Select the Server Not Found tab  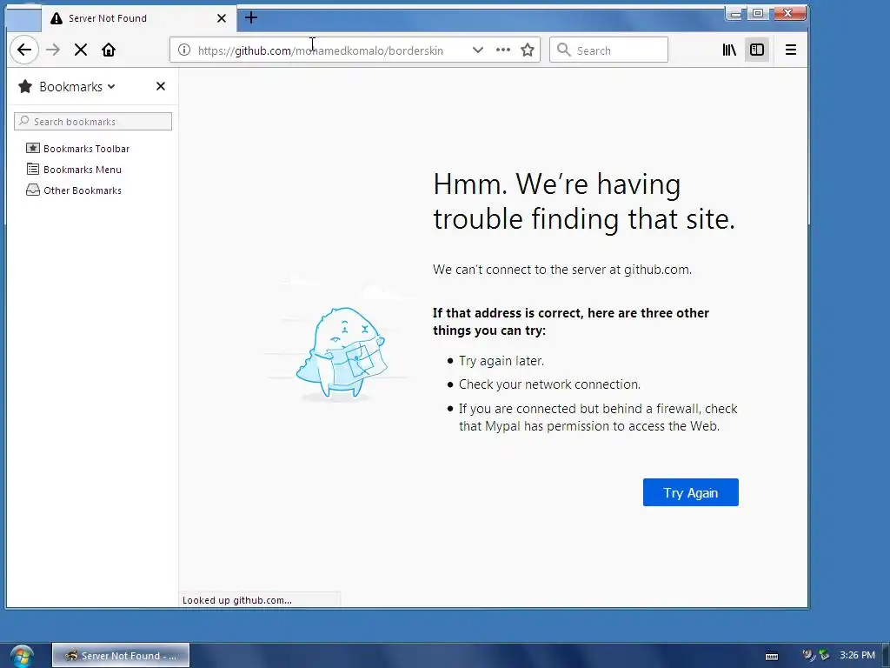pos(139,18)
